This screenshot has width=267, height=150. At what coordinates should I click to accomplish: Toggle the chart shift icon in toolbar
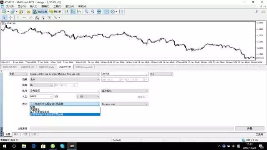click(x=106, y=12)
